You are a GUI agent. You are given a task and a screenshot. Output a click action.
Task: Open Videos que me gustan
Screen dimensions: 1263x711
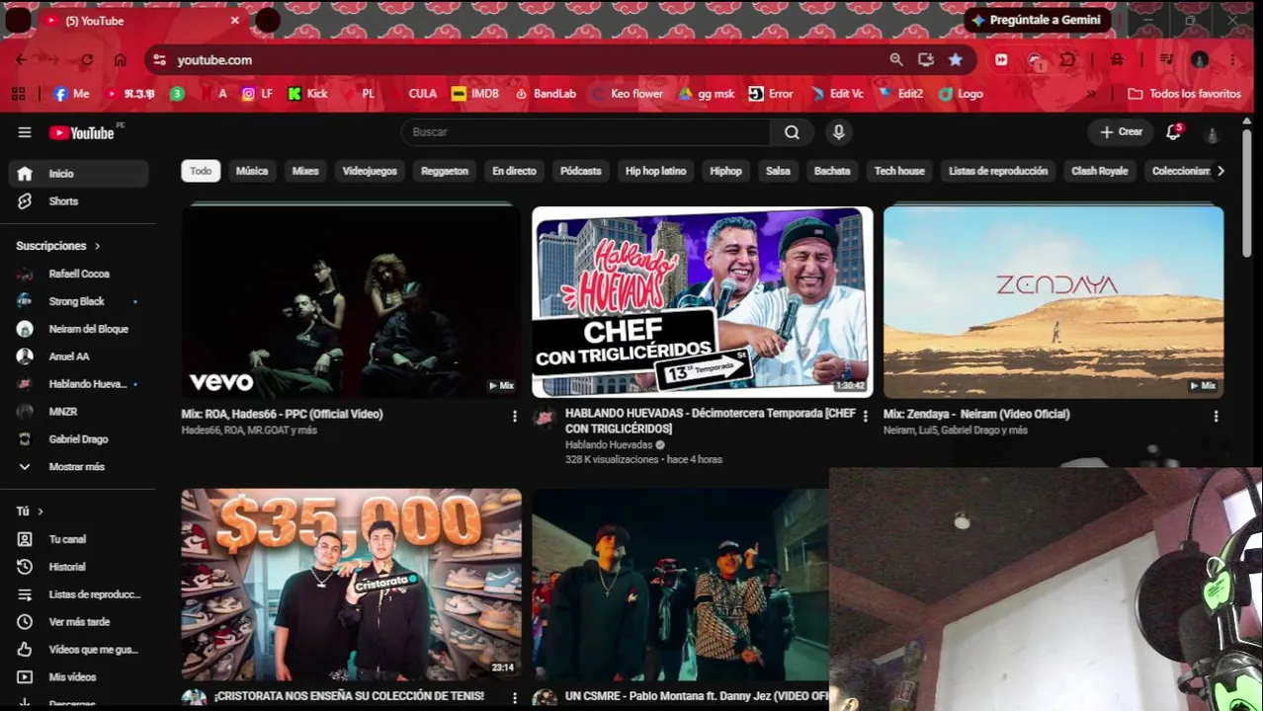click(79, 650)
